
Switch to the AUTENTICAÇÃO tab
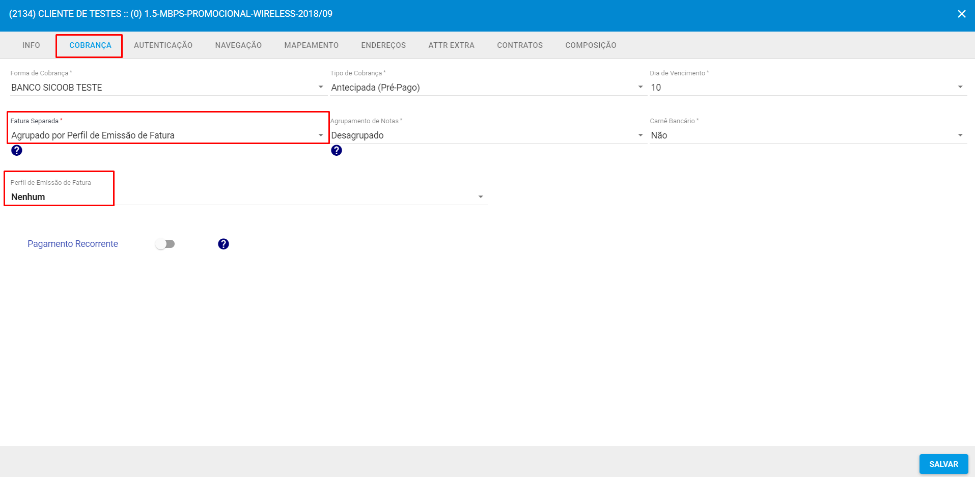pyautogui.click(x=163, y=45)
